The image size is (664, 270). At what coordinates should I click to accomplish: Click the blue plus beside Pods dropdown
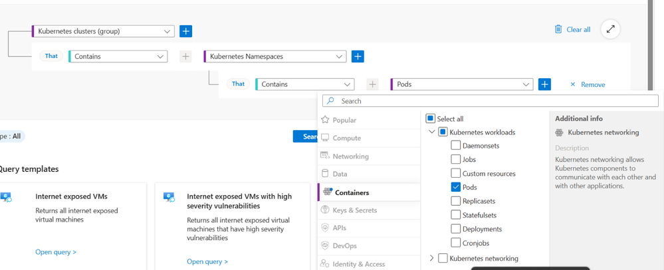(544, 84)
